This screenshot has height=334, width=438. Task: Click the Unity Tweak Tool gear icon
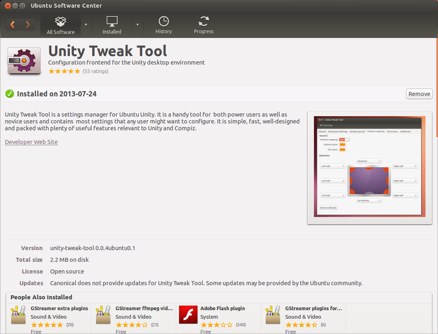tap(24, 61)
